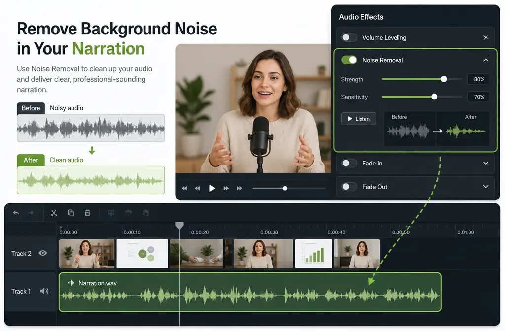The width and height of the screenshot is (505, 331).
Task: Click the redo arrow in timeline toolbar
Action: tap(30, 213)
